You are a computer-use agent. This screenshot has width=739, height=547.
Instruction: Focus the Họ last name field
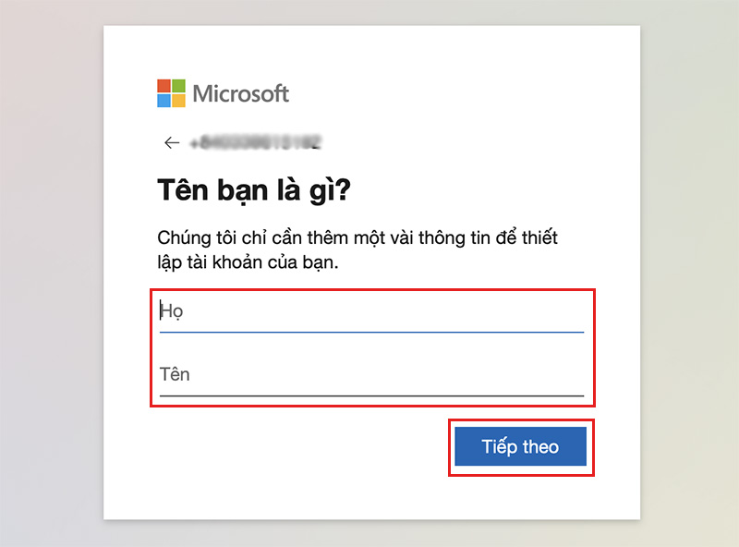pyautogui.click(x=371, y=311)
